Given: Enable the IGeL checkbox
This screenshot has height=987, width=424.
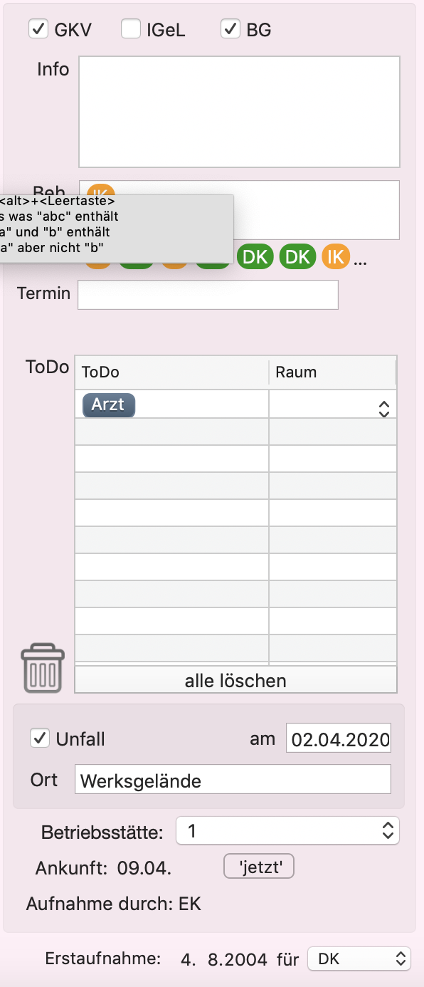Looking at the screenshot, I should pyautogui.click(x=130, y=29).
